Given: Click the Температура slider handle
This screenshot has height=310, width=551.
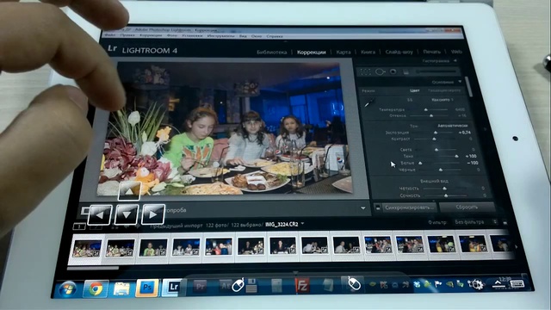Looking at the screenshot, I should coord(426,109).
